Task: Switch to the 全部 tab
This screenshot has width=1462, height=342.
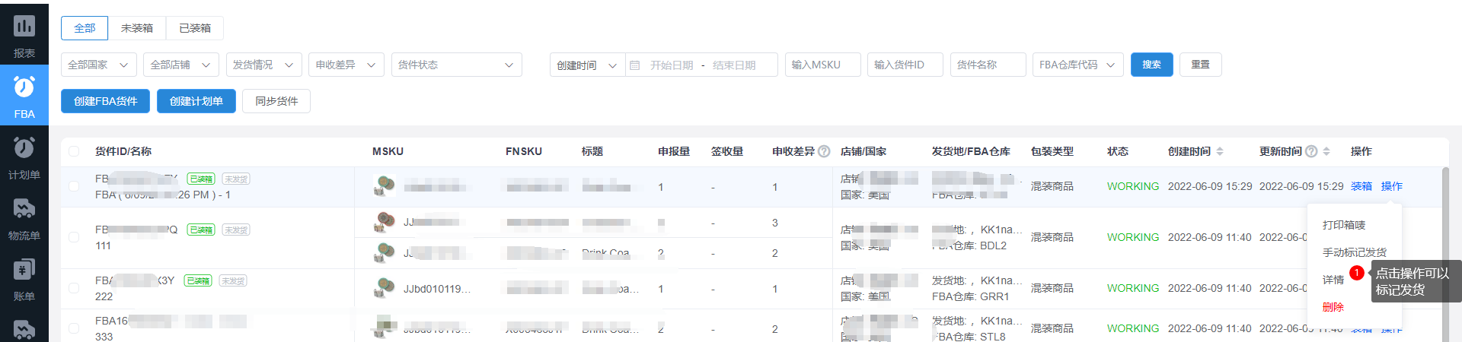Action: [x=85, y=28]
